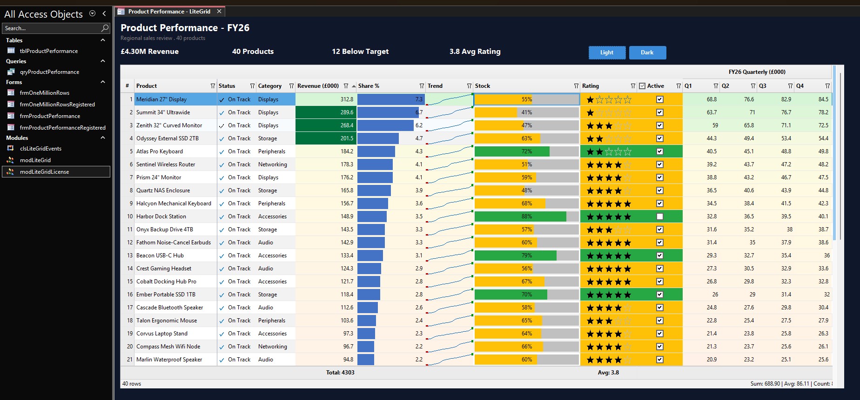Viewport: 860px width, 400px height.
Task: Click the form icon beside frmProductPerformanceRegistered
Action: tap(11, 127)
